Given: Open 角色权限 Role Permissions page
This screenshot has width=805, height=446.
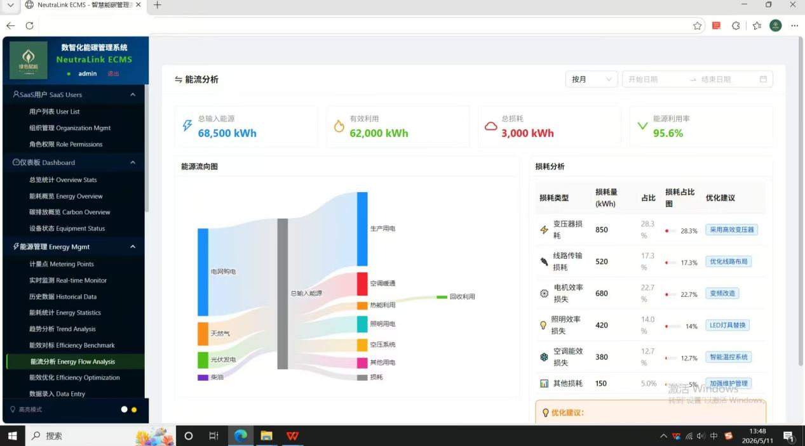Looking at the screenshot, I should tap(65, 144).
